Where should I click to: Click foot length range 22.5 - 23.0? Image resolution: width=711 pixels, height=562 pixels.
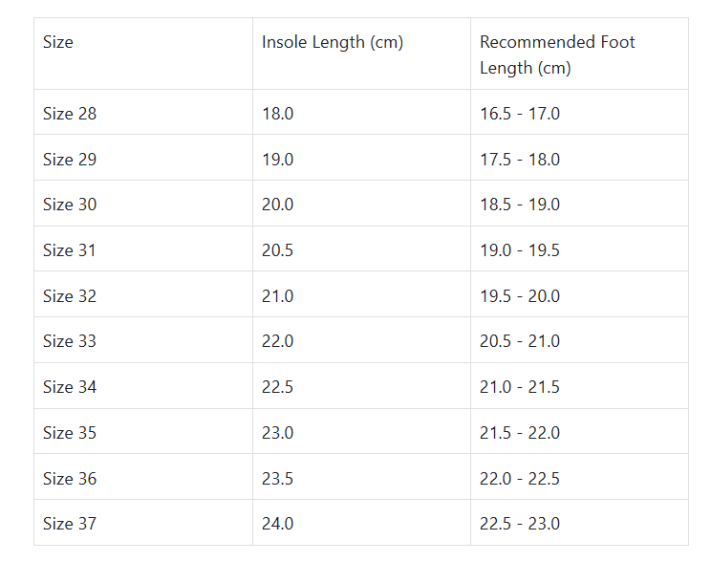pyautogui.click(x=520, y=524)
